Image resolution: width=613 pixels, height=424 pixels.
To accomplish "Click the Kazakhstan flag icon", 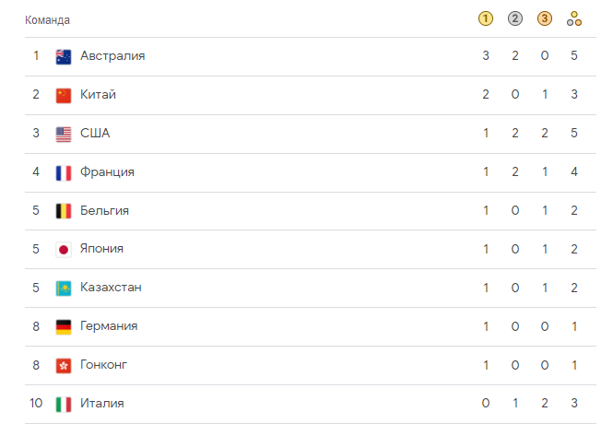I will [x=64, y=289].
